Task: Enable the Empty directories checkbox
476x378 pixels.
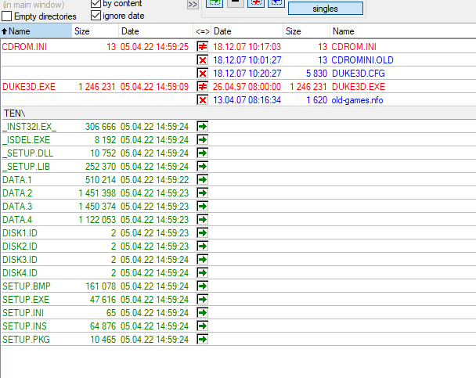Action: (x=7, y=16)
